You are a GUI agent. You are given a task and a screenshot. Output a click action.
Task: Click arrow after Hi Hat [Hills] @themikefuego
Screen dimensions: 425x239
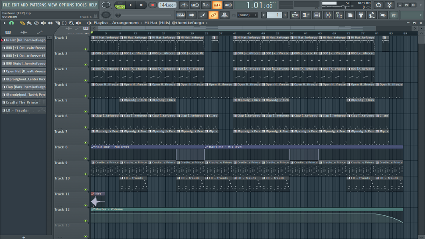point(207,23)
